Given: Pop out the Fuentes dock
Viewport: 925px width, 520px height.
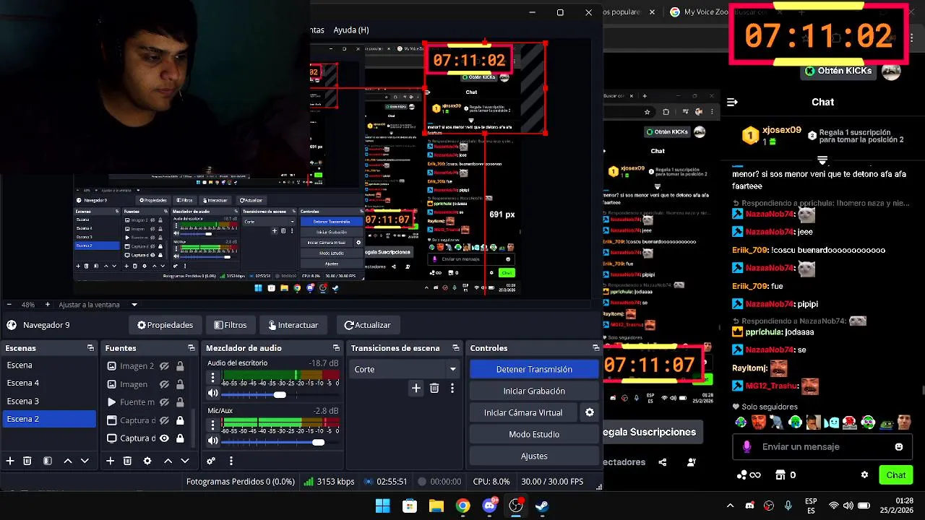Looking at the screenshot, I should click(x=191, y=348).
